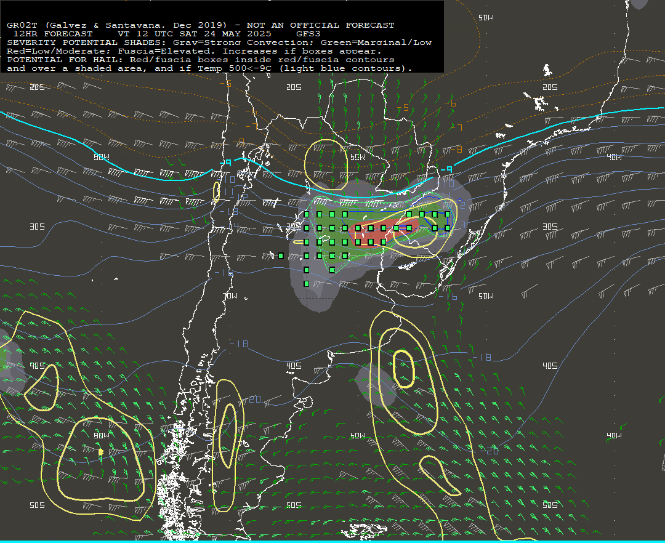Click the 40S latitude label at the left edge
The height and width of the screenshot is (543, 665).
tap(38, 366)
